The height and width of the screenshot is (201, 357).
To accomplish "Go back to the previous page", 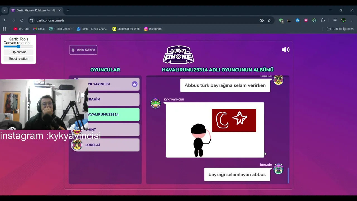I will (5, 20).
